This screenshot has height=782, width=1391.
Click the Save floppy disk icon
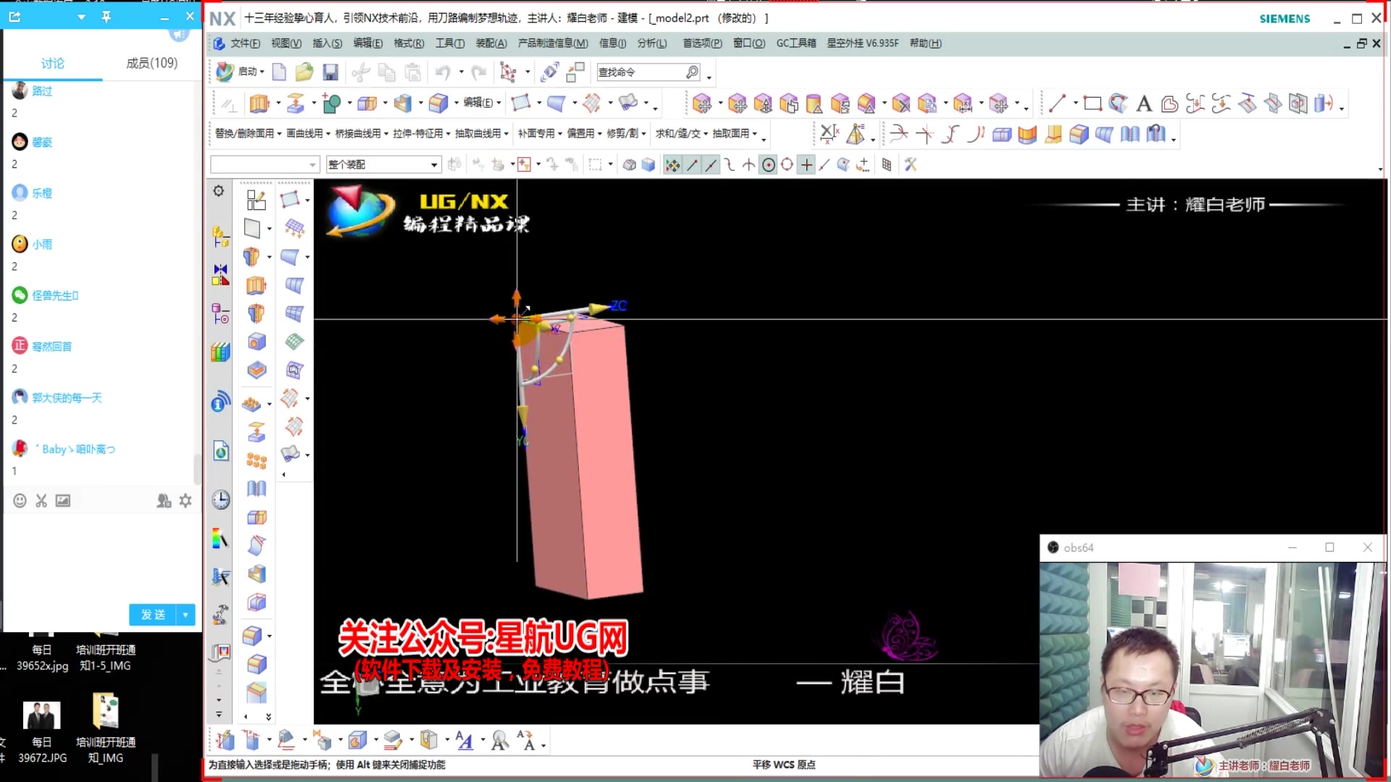[330, 72]
